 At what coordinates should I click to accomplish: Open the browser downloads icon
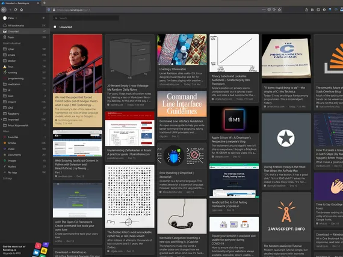click(x=306, y=10)
